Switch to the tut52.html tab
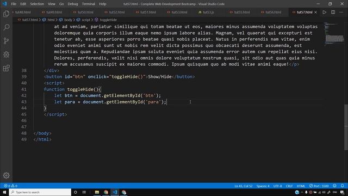The height and width of the screenshot is (196, 348). (x=117, y=12)
